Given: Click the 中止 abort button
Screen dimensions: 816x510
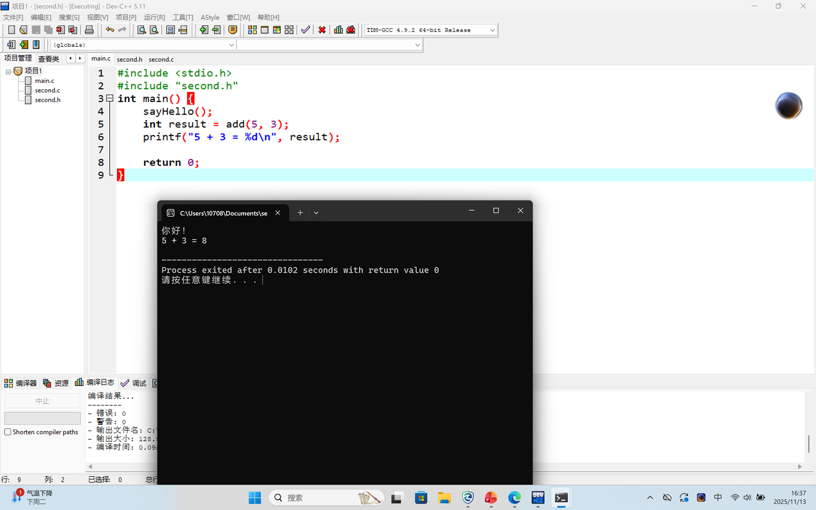Looking at the screenshot, I should (43, 401).
